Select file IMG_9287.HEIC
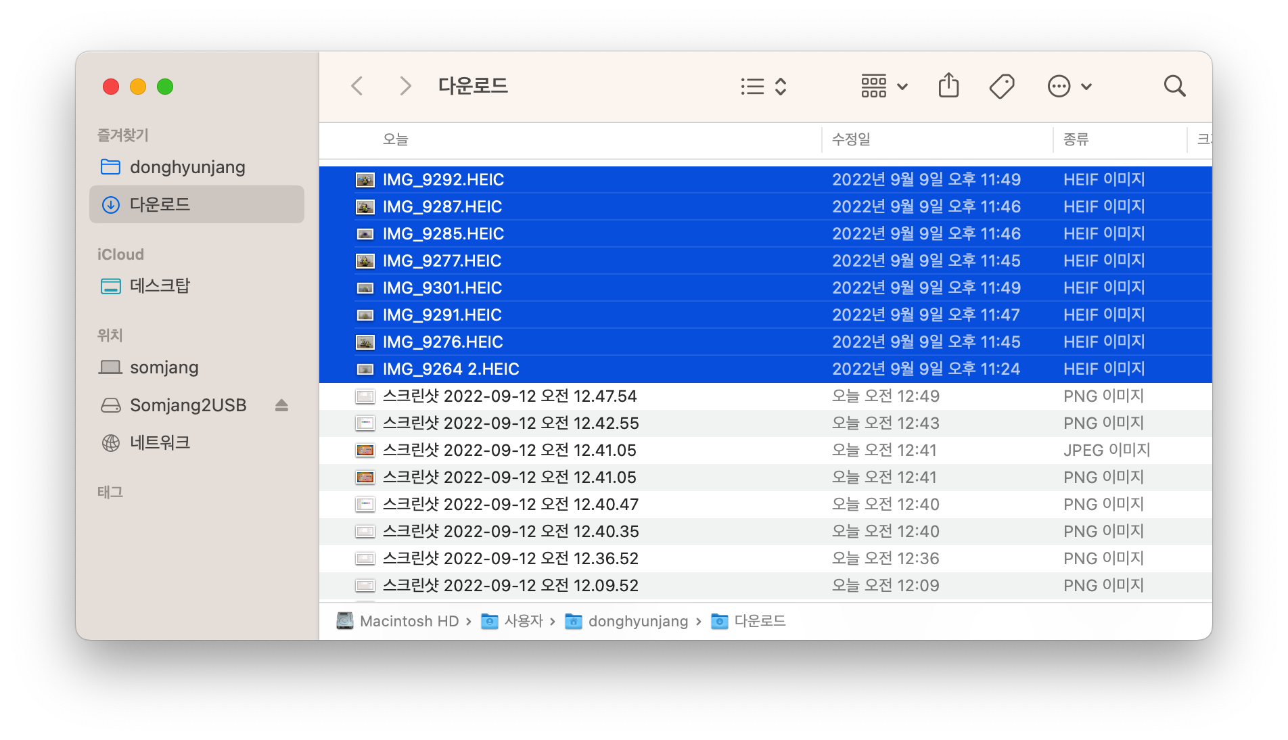 click(x=766, y=206)
